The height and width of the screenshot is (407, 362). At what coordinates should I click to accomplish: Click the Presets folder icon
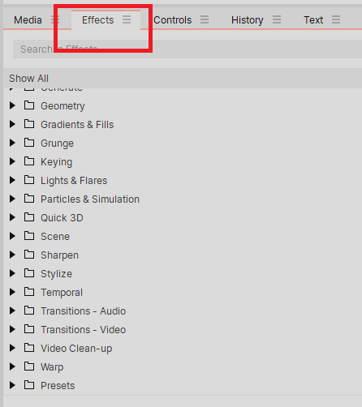(29, 385)
